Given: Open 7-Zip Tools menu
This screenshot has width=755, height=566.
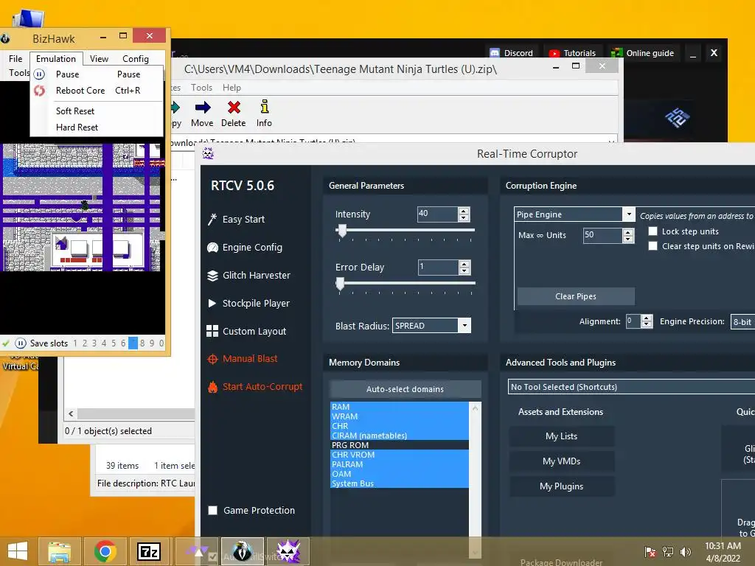Looking at the screenshot, I should [201, 88].
